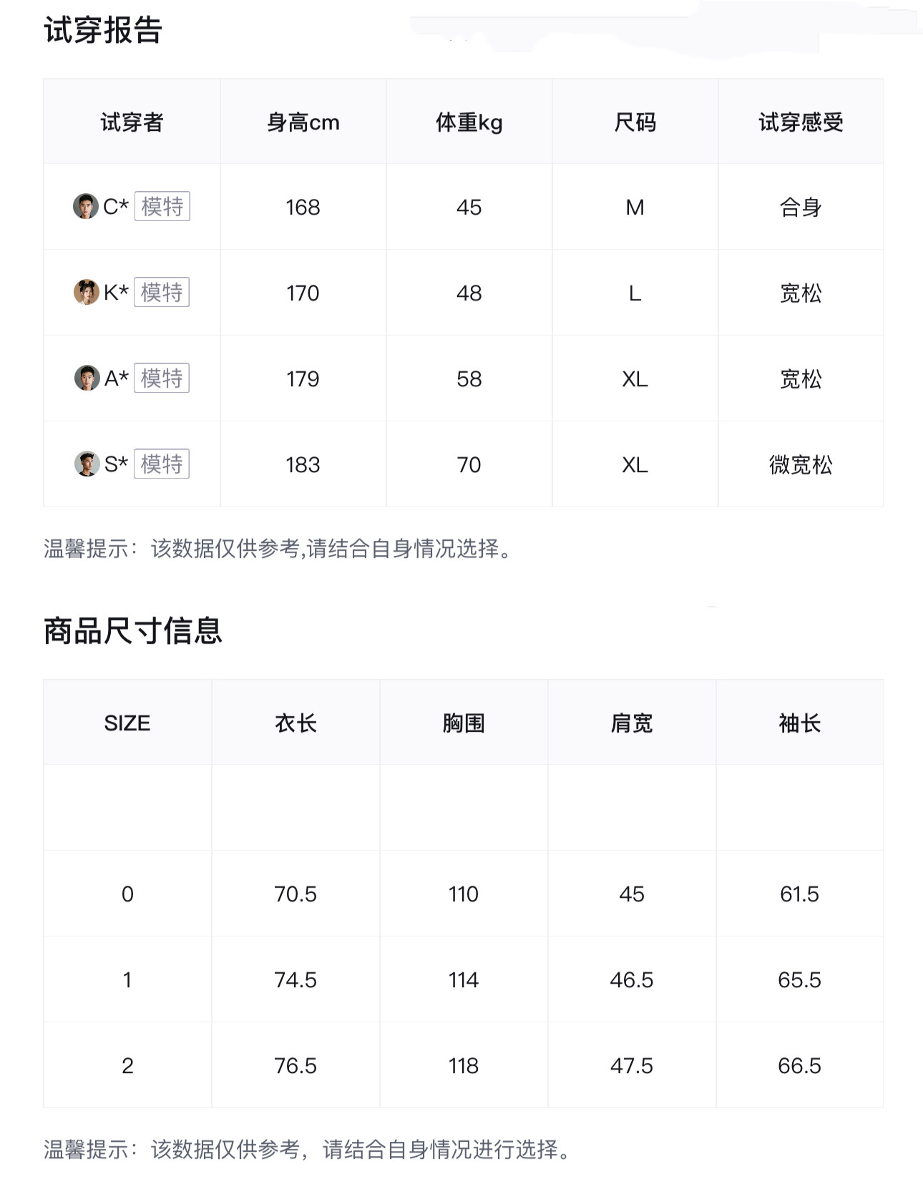This screenshot has height=1184, width=923.
Task: Select the 袖长 column header
Action: (799, 723)
